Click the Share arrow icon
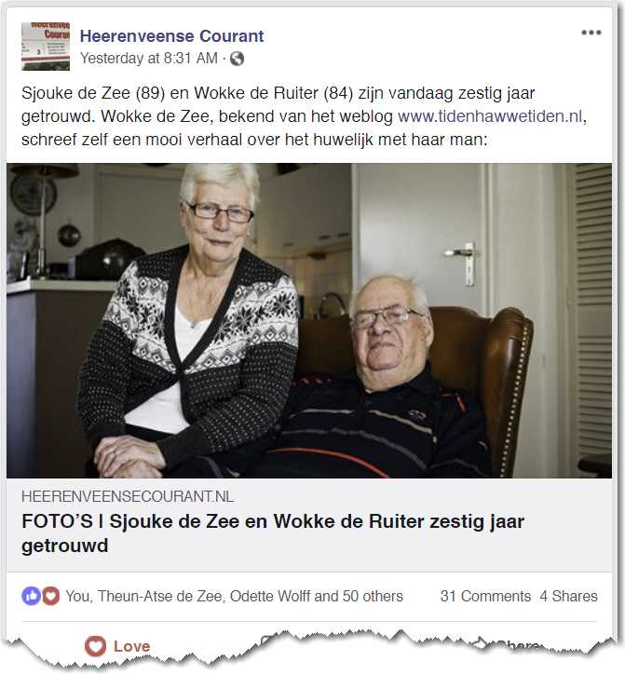This screenshot has height=674, width=625. [480, 643]
